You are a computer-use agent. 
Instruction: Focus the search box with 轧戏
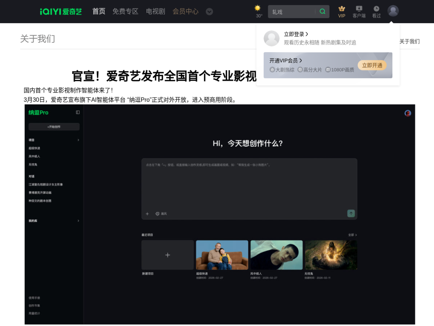291,12
